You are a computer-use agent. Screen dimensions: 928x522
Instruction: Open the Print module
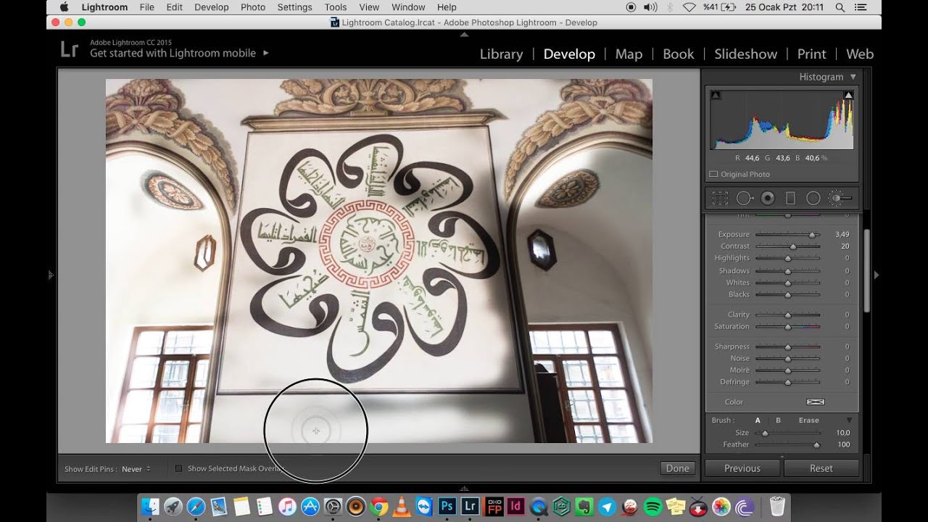811,54
